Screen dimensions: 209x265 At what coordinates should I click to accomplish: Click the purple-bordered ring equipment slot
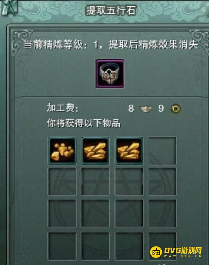(x=110, y=74)
